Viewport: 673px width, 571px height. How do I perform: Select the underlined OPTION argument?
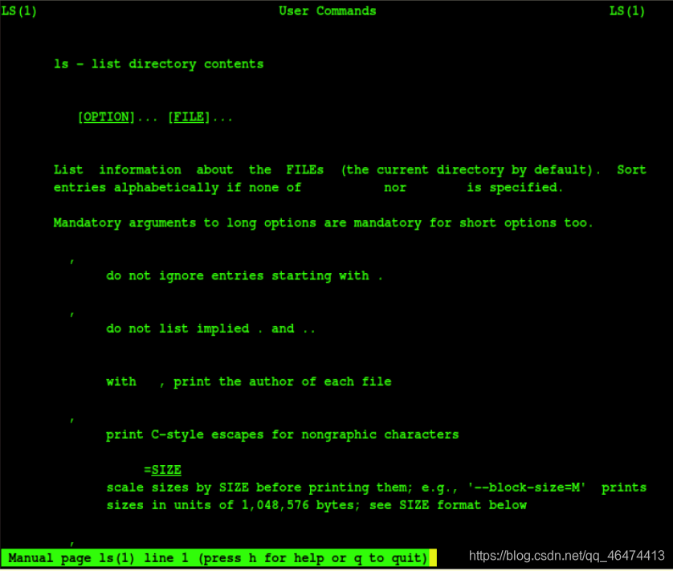click(107, 116)
